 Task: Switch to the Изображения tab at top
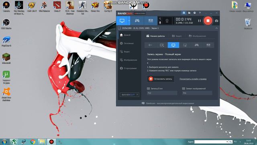[197, 36]
